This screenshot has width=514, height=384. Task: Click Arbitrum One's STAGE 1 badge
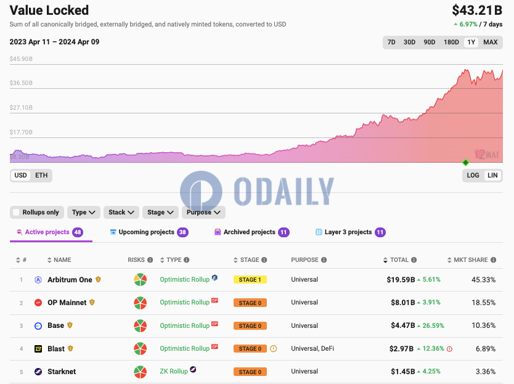(x=250, y=280)
